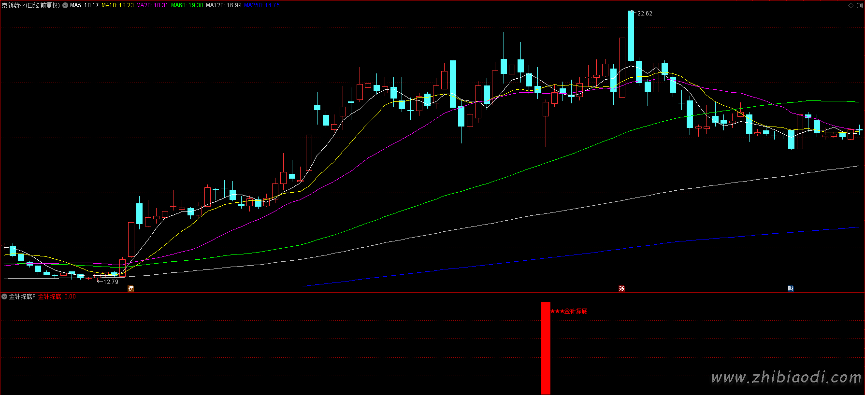The width and height of the screenshot is (865, 395).
Task: Select the yellow MA10 label
Action: pyautogui.click(x=117, y=5)
